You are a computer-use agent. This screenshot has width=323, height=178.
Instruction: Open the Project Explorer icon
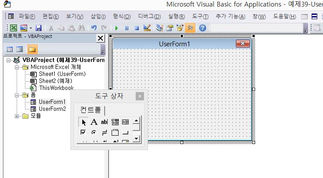click(x=160, y=28)
